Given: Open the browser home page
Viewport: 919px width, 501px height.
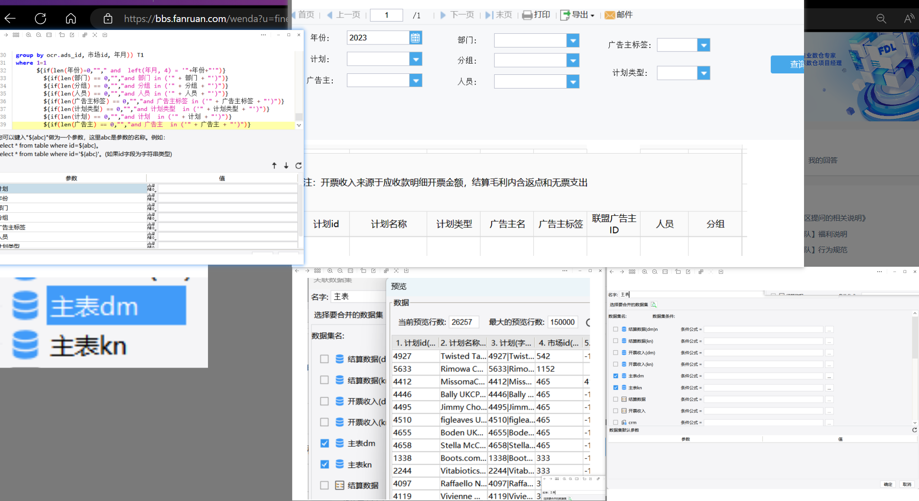Looking at the screenshot, I should tap(71, 19).
